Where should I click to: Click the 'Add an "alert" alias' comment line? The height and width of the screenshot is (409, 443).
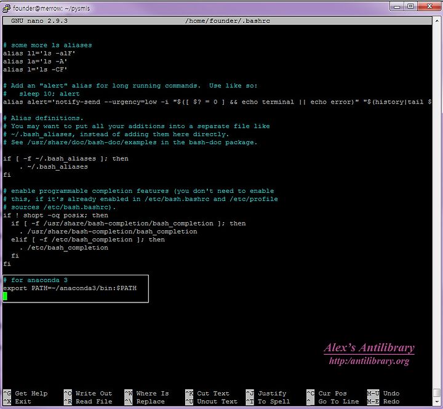click(x=130, y=86)
